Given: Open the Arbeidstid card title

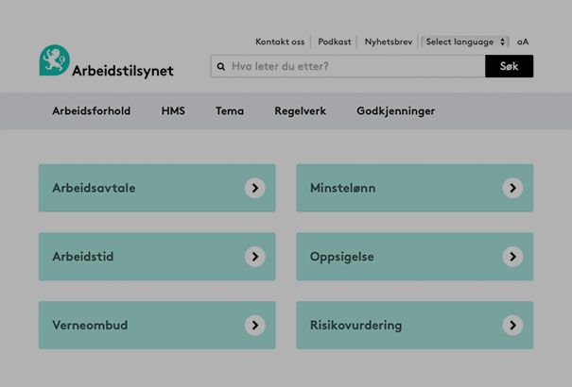Looking at the screenshot, I should click(x=83, y=257).
